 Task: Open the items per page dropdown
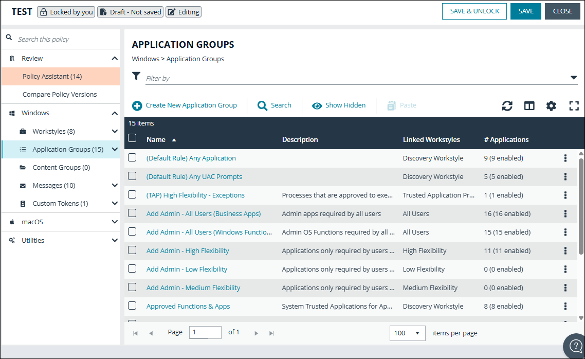pyautogui.click(x=407, y=332)
